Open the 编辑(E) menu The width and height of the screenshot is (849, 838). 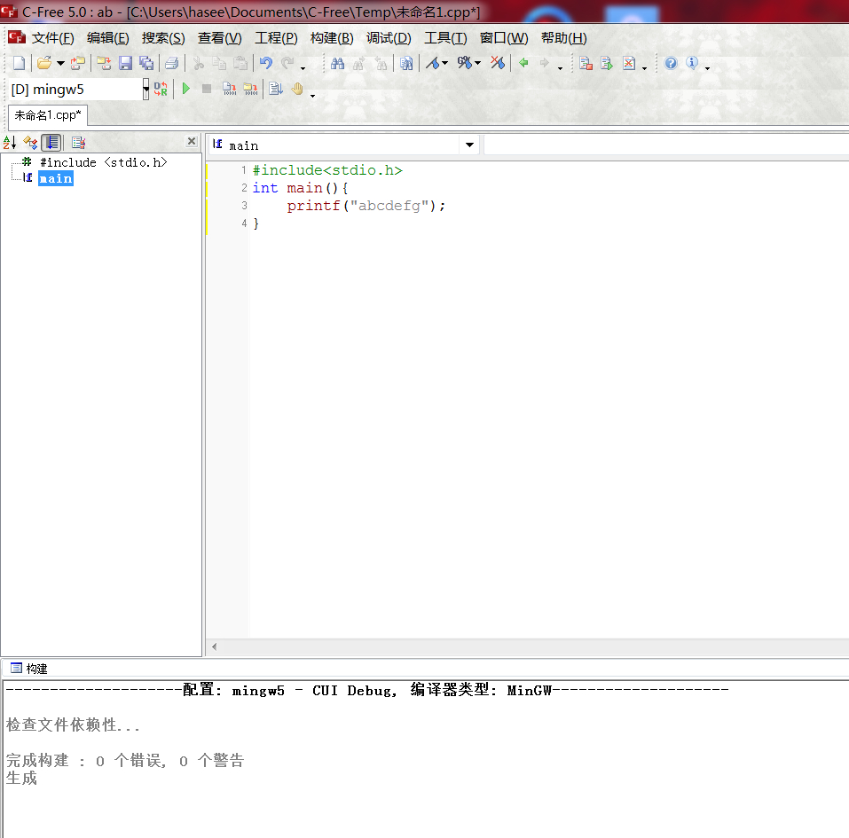pyautogui.click(x=107, y=38)
